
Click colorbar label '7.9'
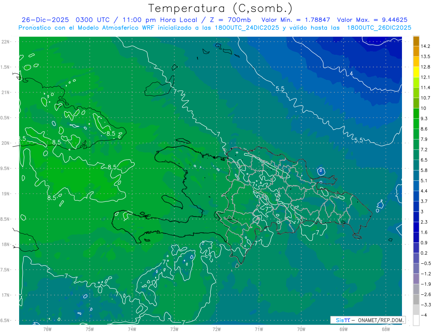[x=425, y=139]
